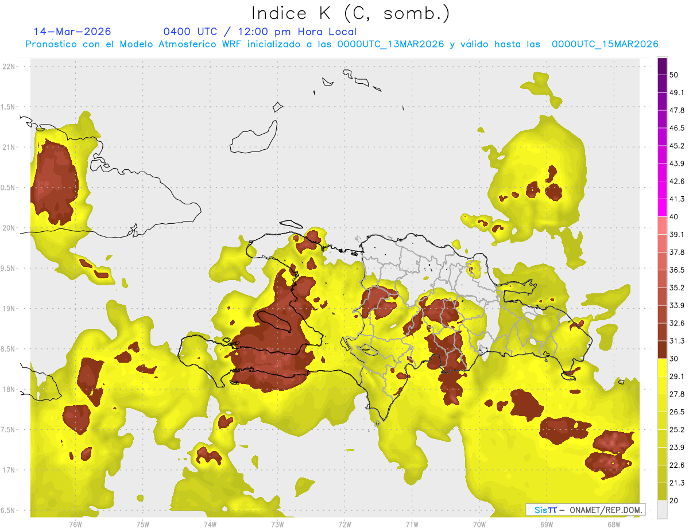Select the date label "14-Mar-2026"
The height and width of the screenshot is (532, 689).
[72, 32]
